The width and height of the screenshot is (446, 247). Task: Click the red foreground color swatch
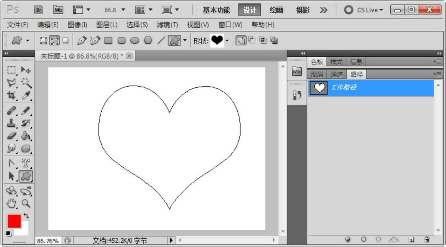[x=14, y=221]
